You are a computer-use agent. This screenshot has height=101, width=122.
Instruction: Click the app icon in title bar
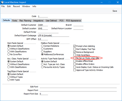pyautogui.click(x=2, y=2)
